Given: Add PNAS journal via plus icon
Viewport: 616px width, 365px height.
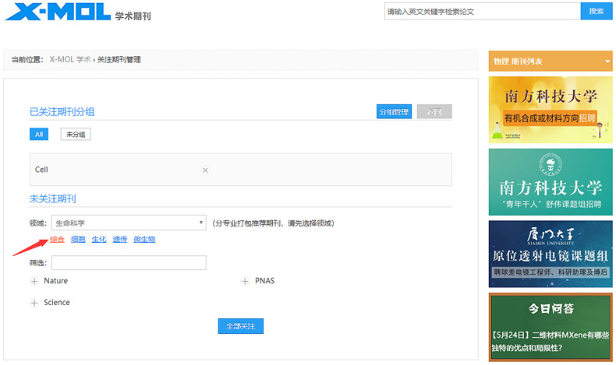Looking at the screenshot, I should click(x=245, y=282).
